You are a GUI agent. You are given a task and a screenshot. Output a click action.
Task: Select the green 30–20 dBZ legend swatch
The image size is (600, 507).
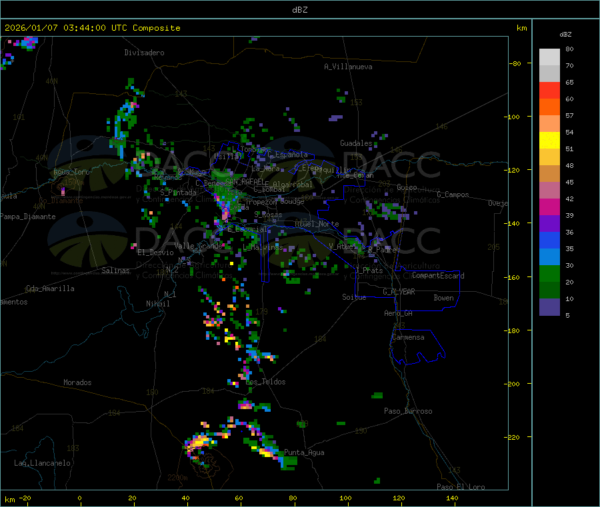click(549, 273)
